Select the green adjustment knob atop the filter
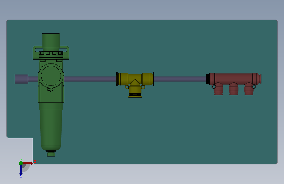 coord(51,42)
